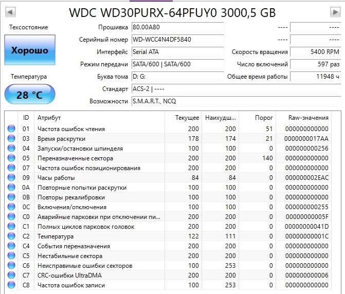The width and height of the screenshot is (345, 294).
Task: Click the Атрибут column header
Action: click(99, 118)
